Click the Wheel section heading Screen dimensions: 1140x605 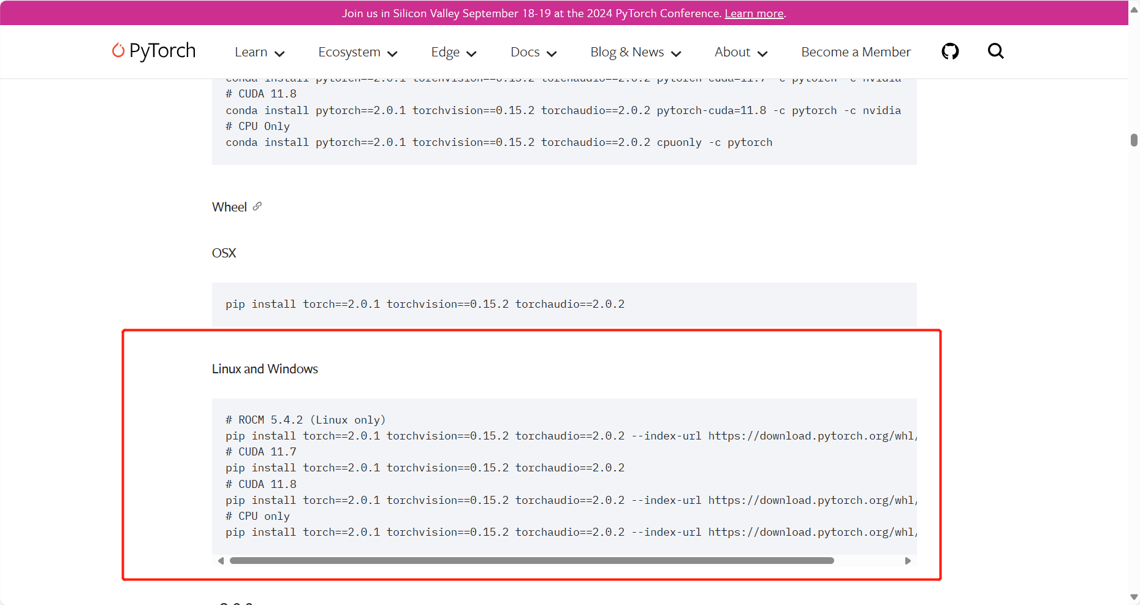pyautogui.click(x=229, y=207)
